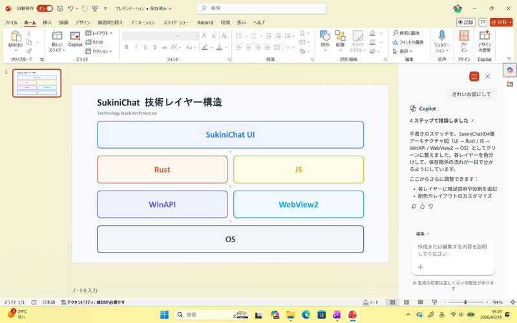Click the Cut scissors icon
This screenshot has height=323, width=517.
coord(29,34)
